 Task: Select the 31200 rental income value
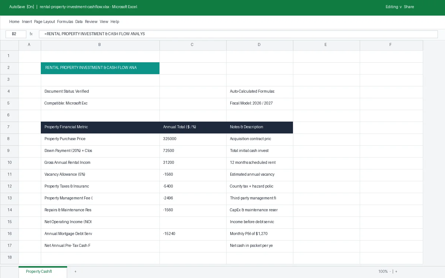[193, 163]
